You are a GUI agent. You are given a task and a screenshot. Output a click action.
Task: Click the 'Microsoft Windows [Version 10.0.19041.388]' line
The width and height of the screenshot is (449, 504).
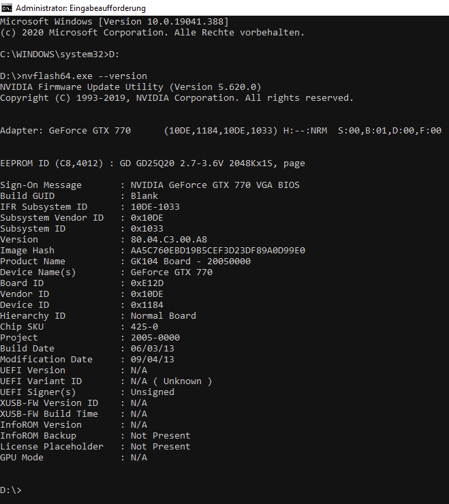tap(114, 21)
